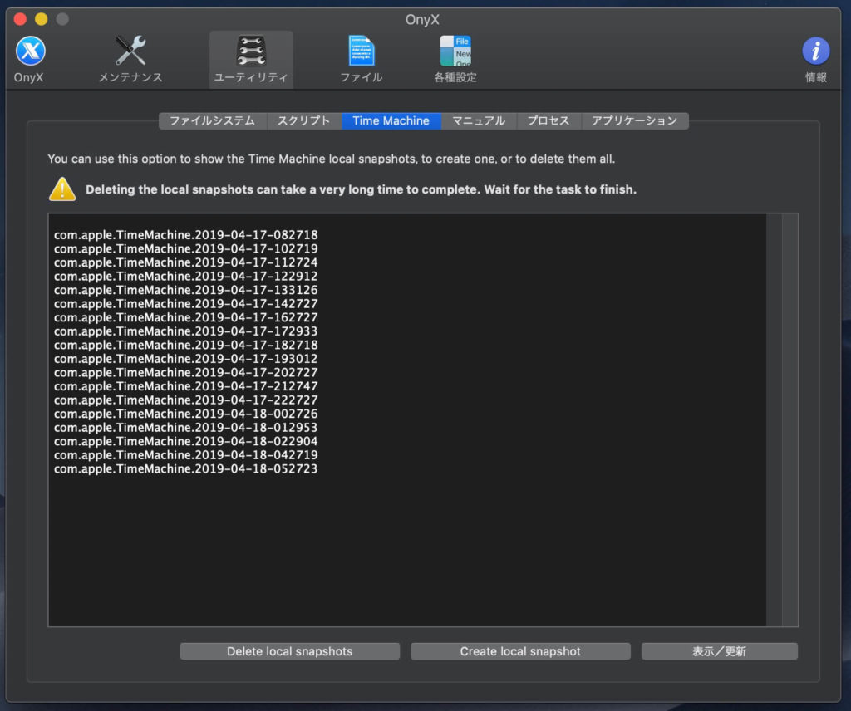Screen dimensions: 851x711
Task: Open the ファイル file icon
Action: [362, 59]
